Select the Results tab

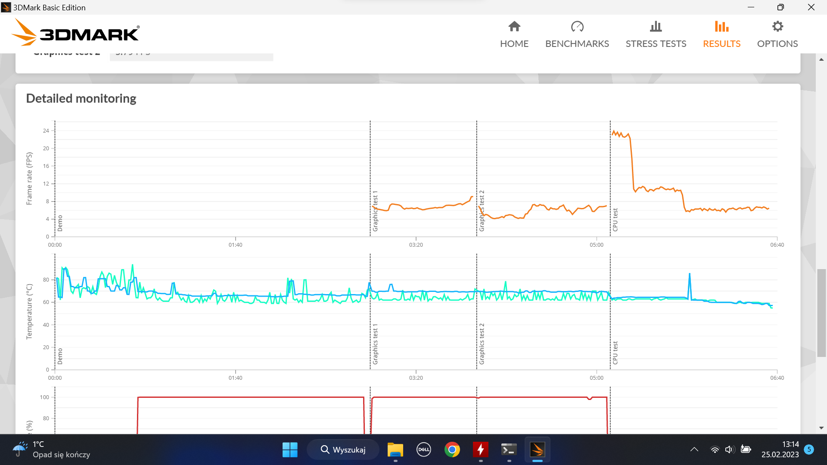click(x=721, y=34)
